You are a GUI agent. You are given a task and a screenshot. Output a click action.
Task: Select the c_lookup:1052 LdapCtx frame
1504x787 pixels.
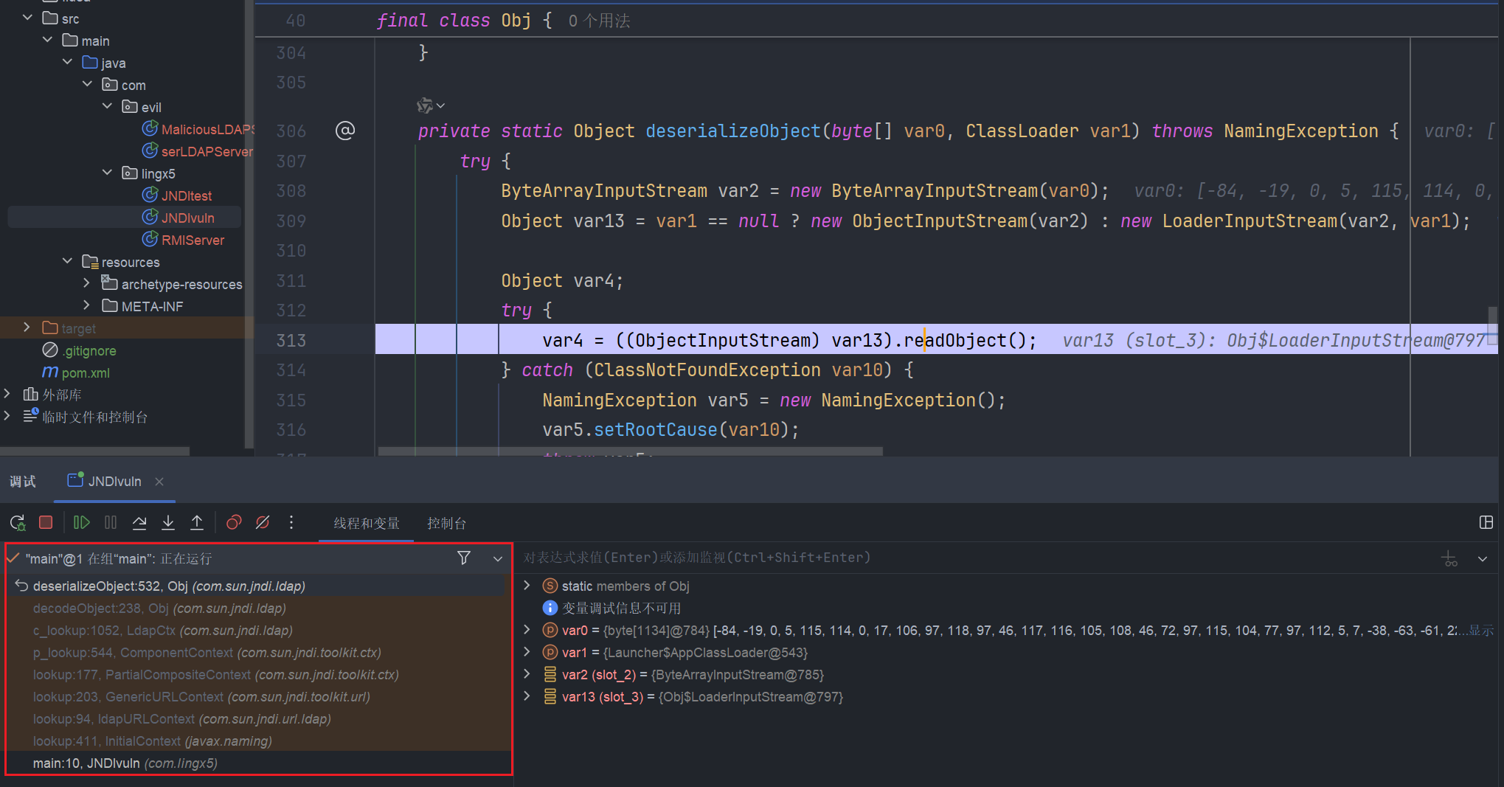(x=257, y=630)
